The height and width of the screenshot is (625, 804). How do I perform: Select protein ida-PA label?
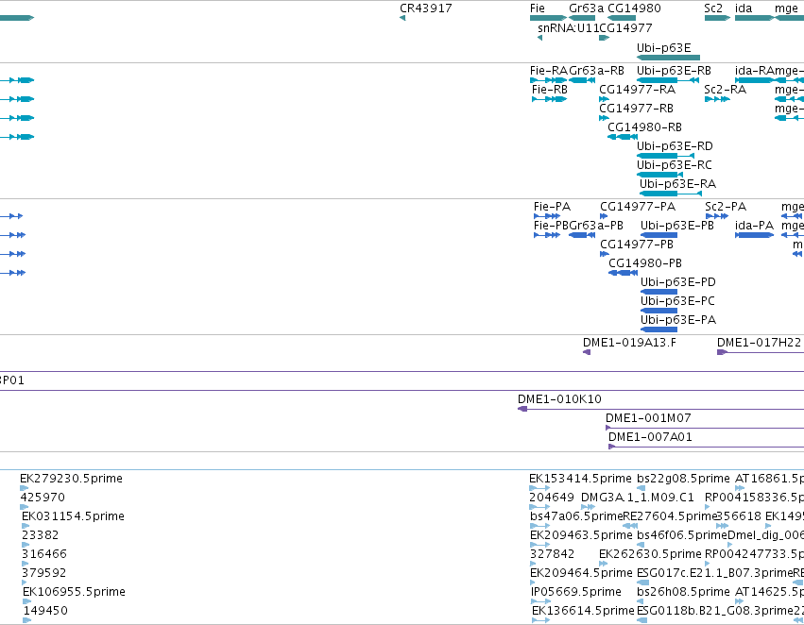click(754, 226)
